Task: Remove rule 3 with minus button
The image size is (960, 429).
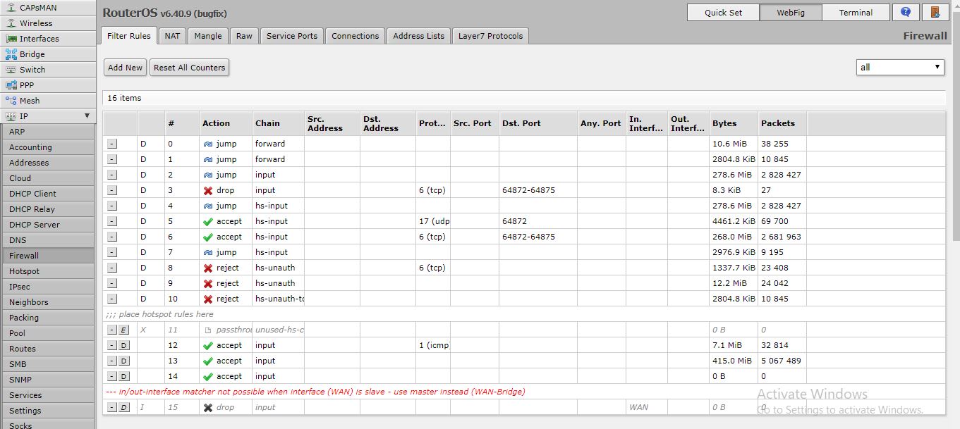Action: pos(112,190)
